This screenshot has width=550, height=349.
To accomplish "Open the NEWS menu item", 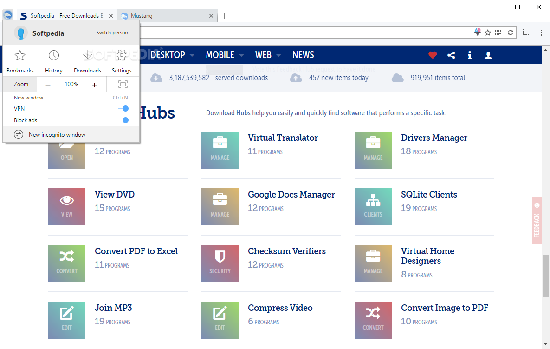I will (x=303, y=55).
